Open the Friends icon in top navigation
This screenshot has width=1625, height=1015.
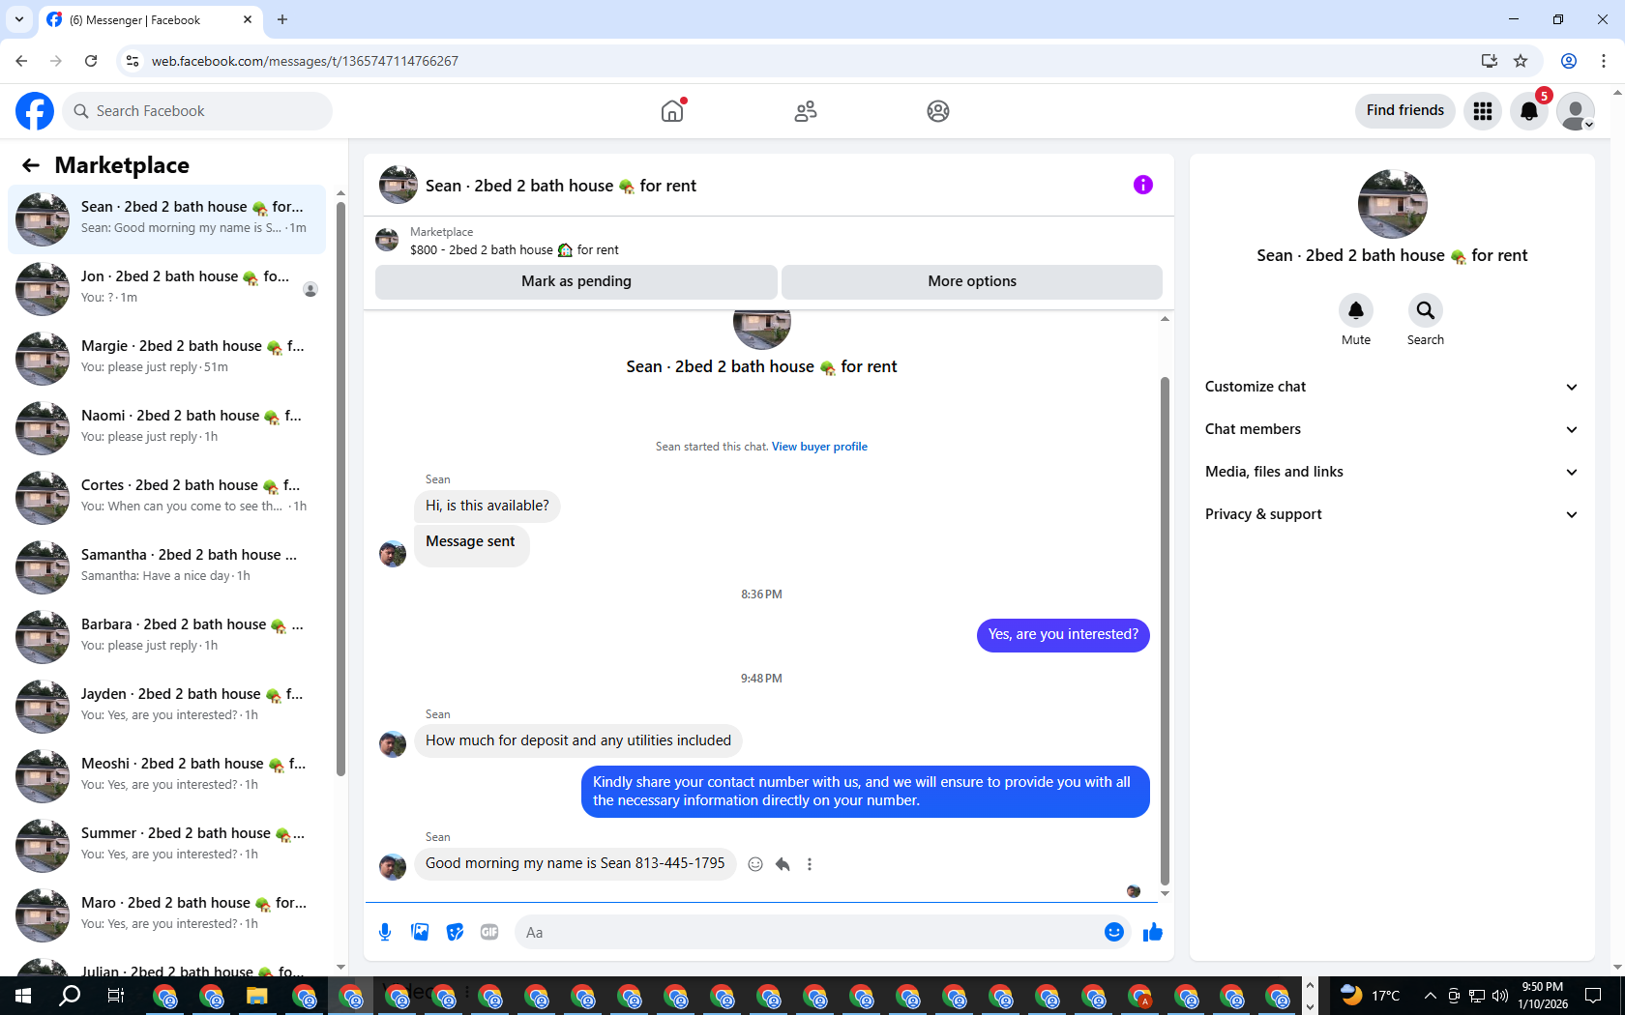click(806, 111)
